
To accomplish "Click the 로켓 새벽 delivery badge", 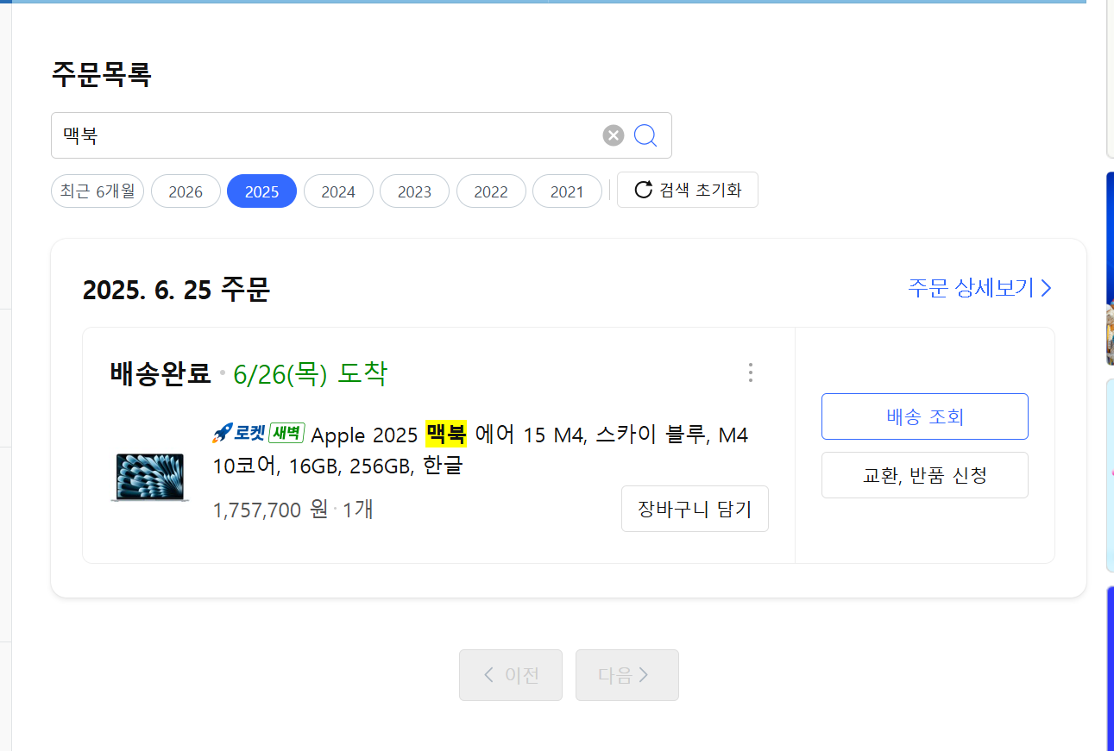I will tap(258, 433).
